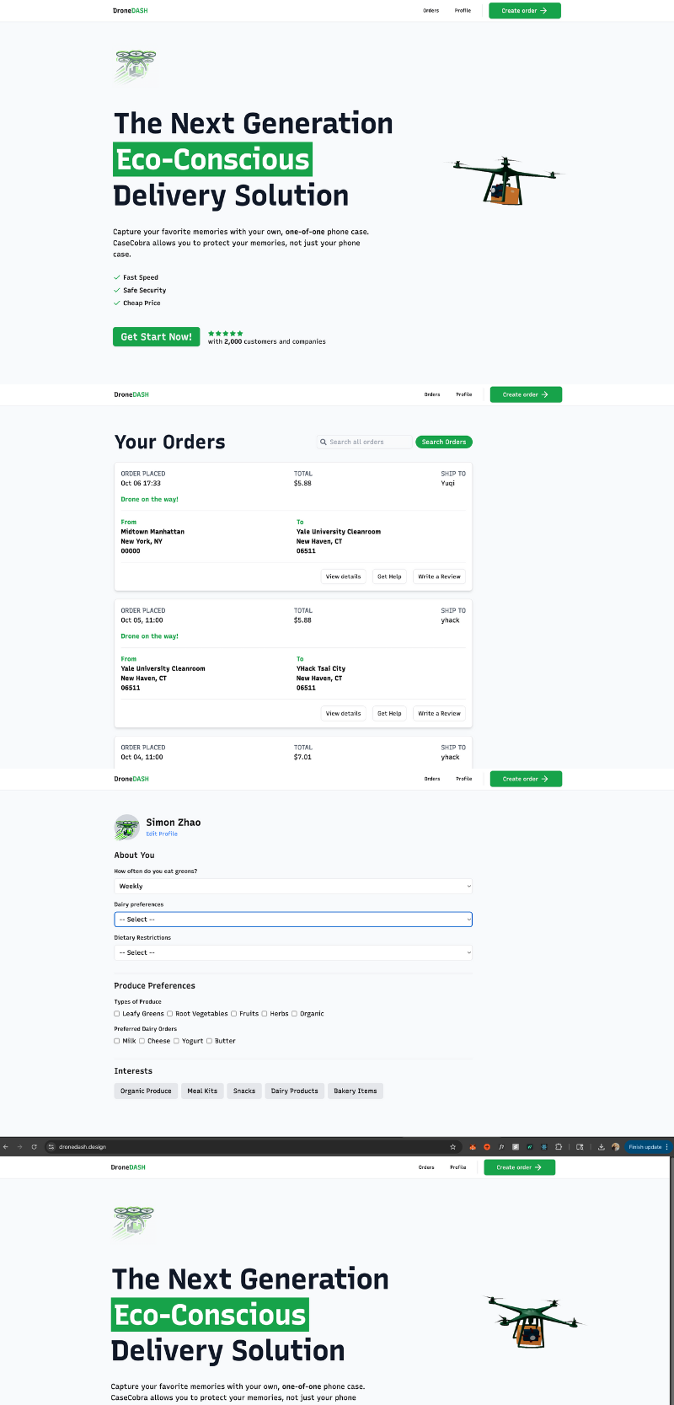Focus the Search all orders field
The image size is (674, 1405).
(x=365, y=442)
